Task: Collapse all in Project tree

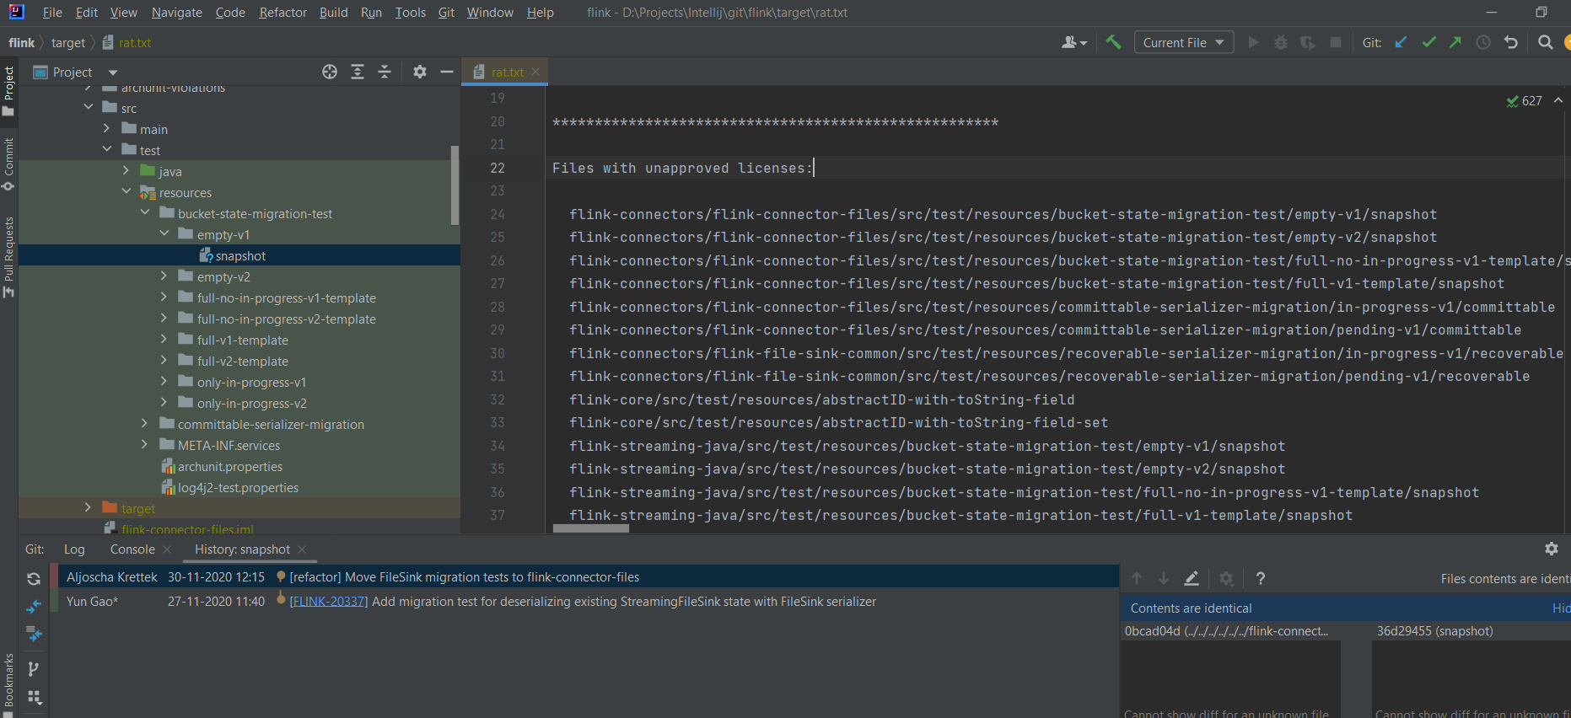Action: pos(385,72)
